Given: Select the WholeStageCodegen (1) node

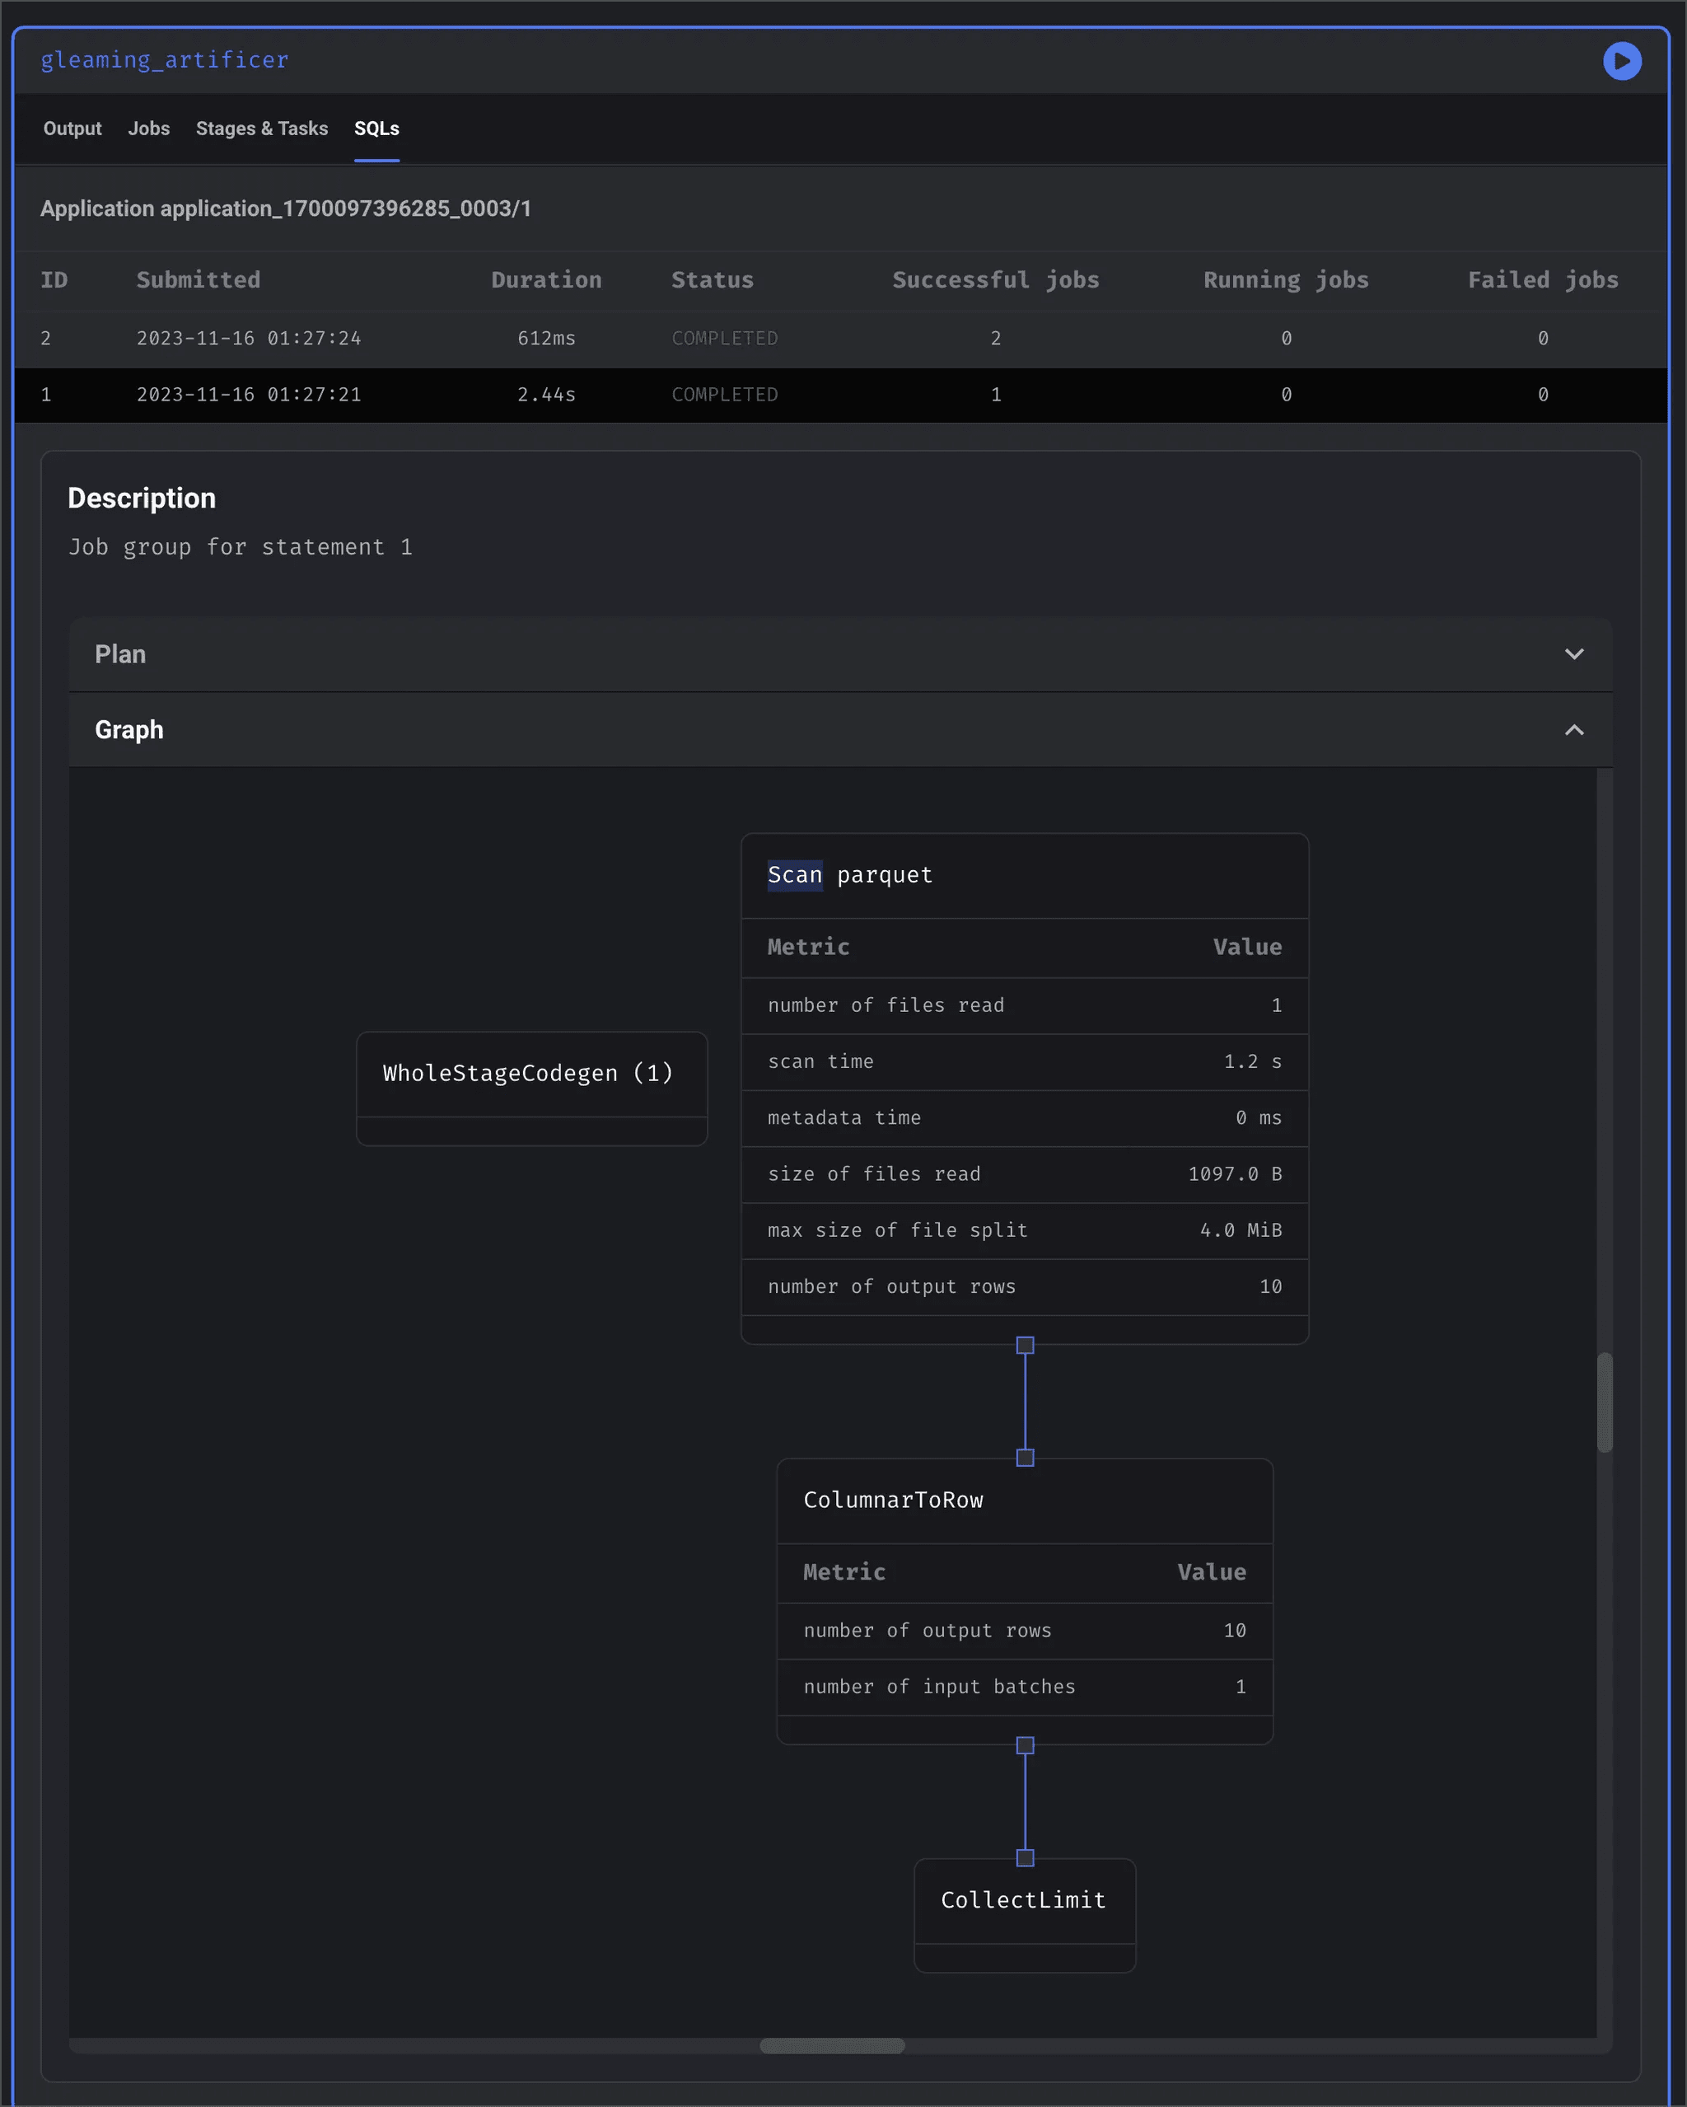Looking at the screenshot, I should pyautogui.click(x=531, y=1088).
